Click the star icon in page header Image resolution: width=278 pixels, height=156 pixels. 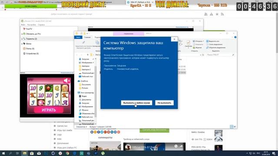(217, 14)
